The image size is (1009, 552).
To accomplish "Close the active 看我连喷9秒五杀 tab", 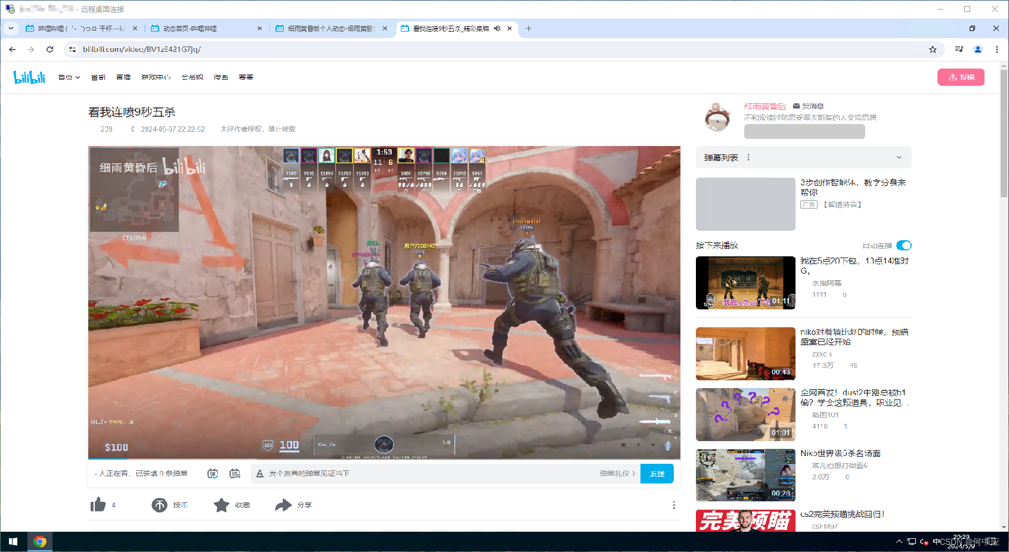I will pyautogui.click(x=509, y=28).
